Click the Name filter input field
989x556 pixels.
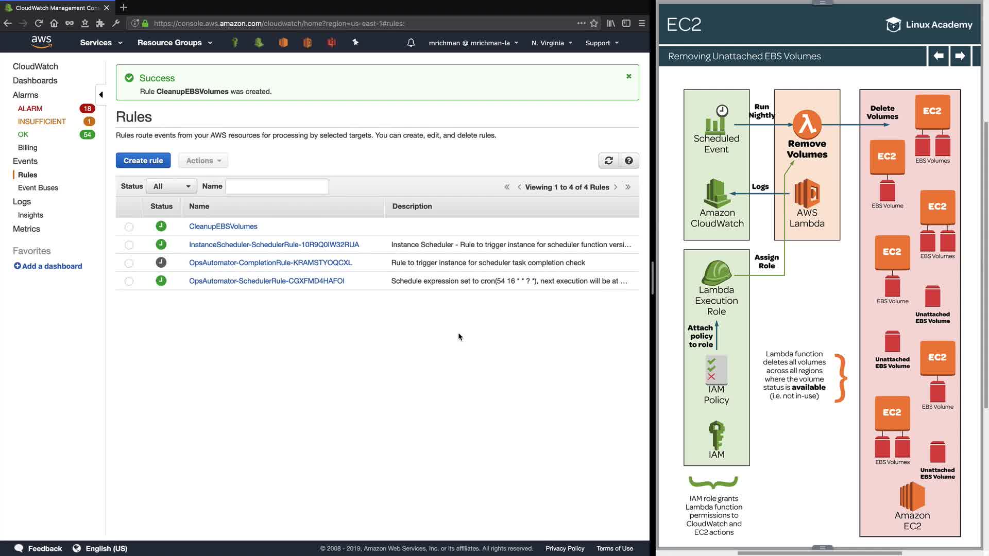tap(277, 186)
